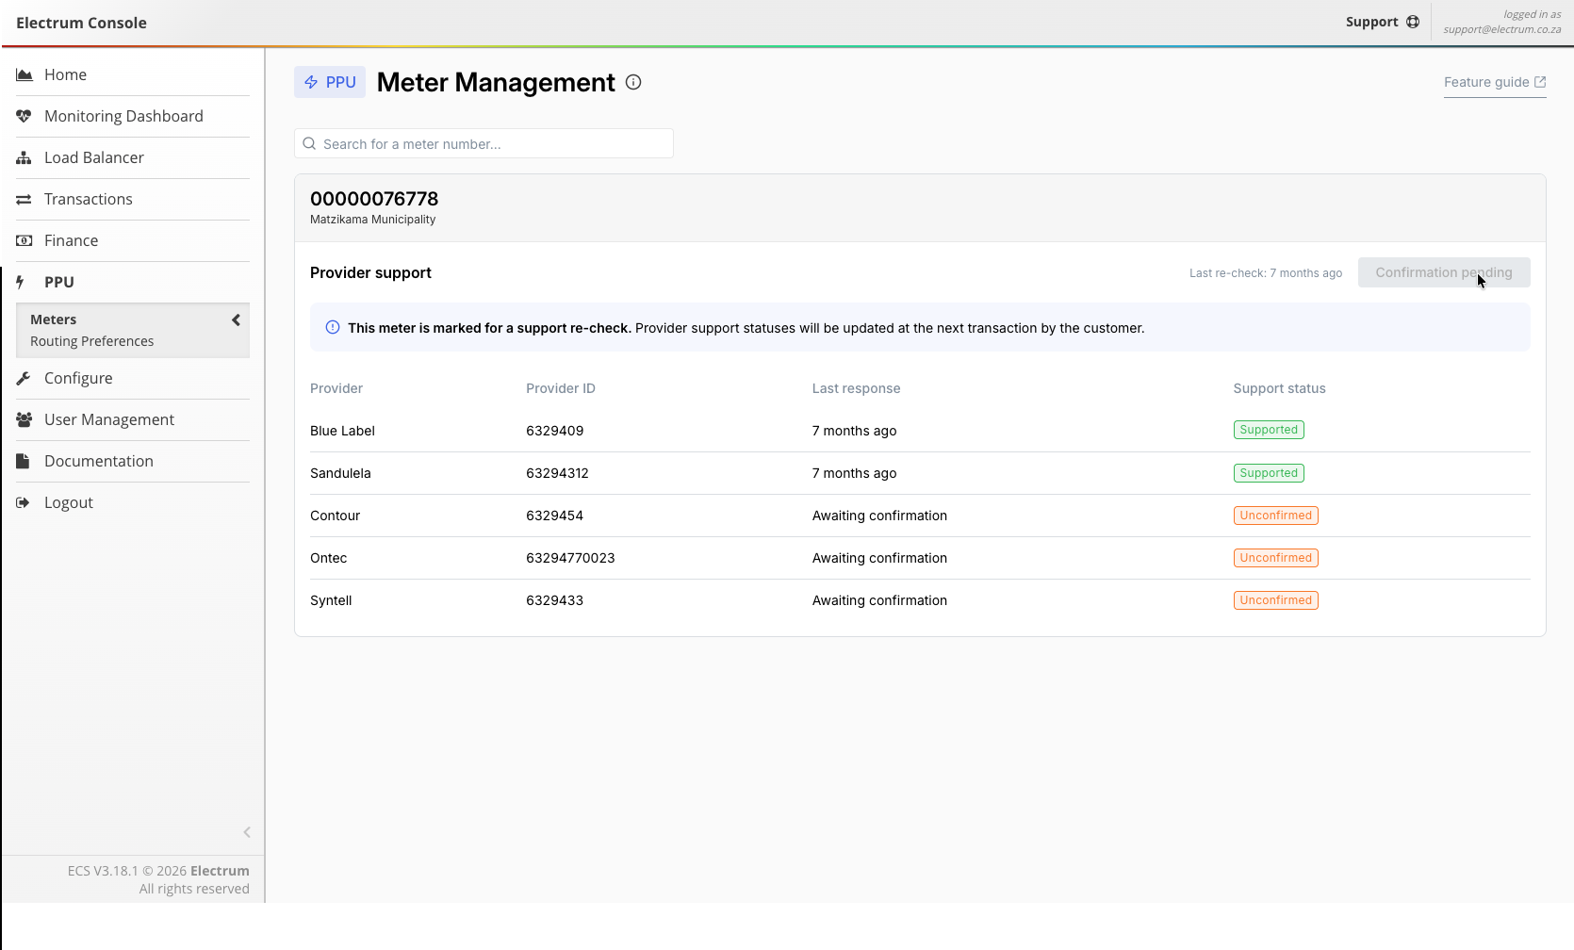Click the PPU badge next to title
Image resolution: width=1574 pixels, height=950 pixels.
330,82
